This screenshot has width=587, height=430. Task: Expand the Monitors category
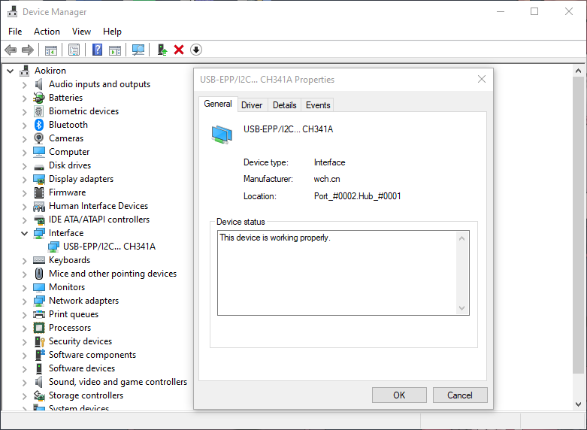pos(24,288)
